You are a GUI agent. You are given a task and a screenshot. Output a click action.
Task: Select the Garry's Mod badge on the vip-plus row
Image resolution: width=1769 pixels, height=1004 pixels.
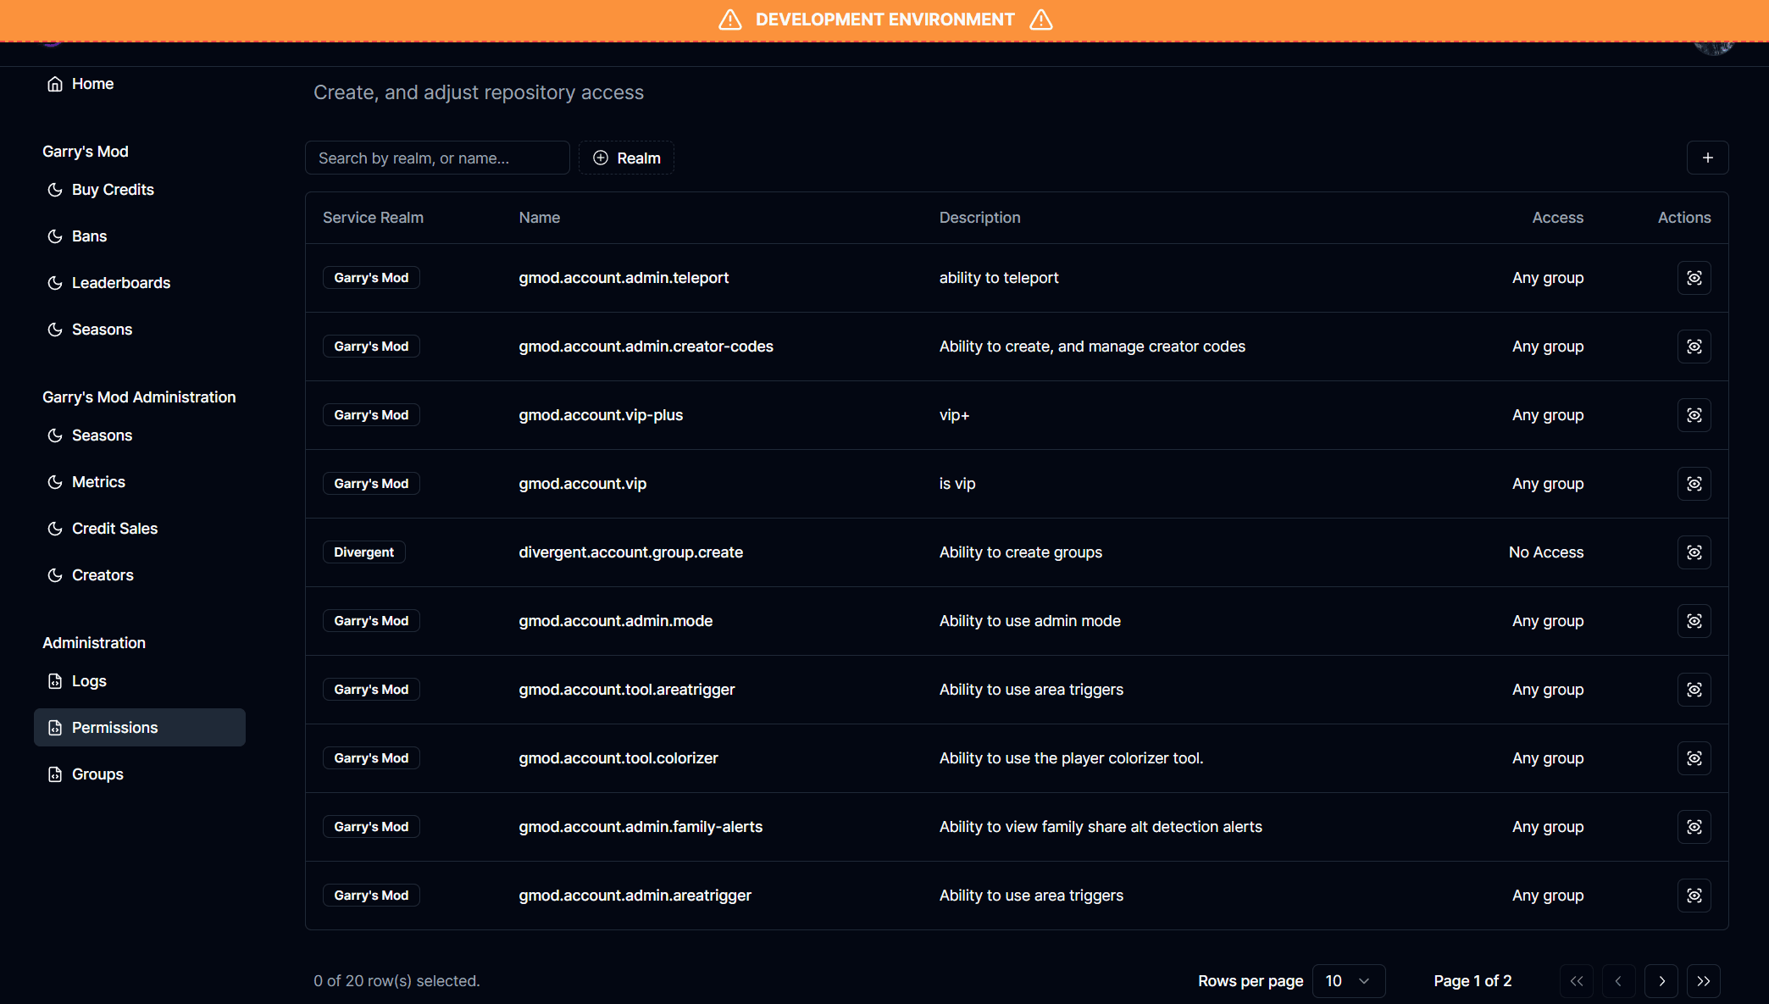tap(370, 414)
